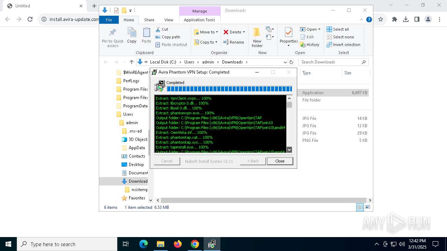Open Chrome extensions puzzle icon
The image size is (447, 251).
(395, 19)
